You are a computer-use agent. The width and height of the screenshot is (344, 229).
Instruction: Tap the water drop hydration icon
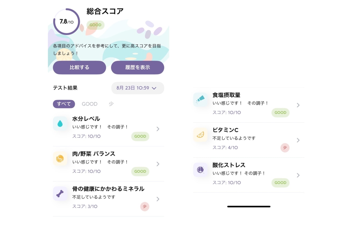pyautogui.click(x=60, y=123)
